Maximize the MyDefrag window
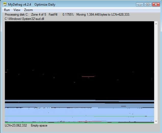The height and width of the screenshot is (133, 162). point(148,5)
